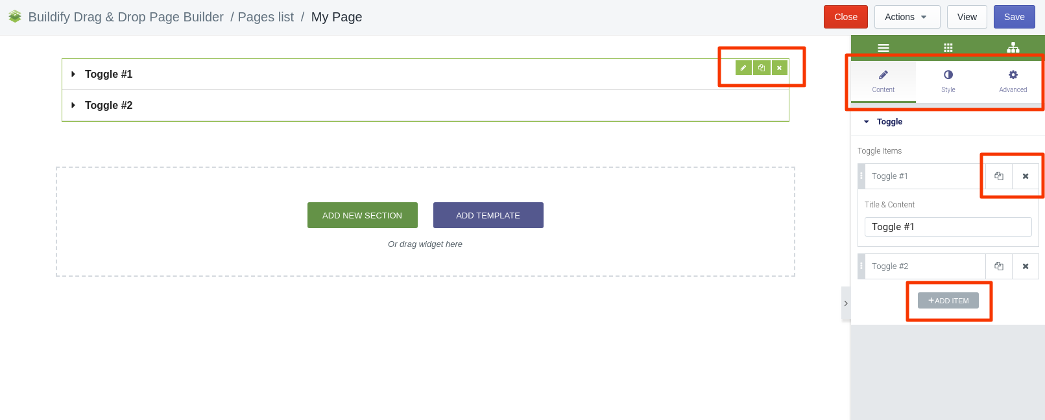Image resolution: width=1045 pixels, height=420 pixels.
Task: Switch to the Content tab
Action: pos(883,81)
